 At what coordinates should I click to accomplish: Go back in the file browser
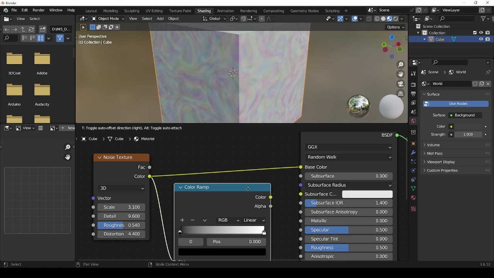tap(7, 29)
